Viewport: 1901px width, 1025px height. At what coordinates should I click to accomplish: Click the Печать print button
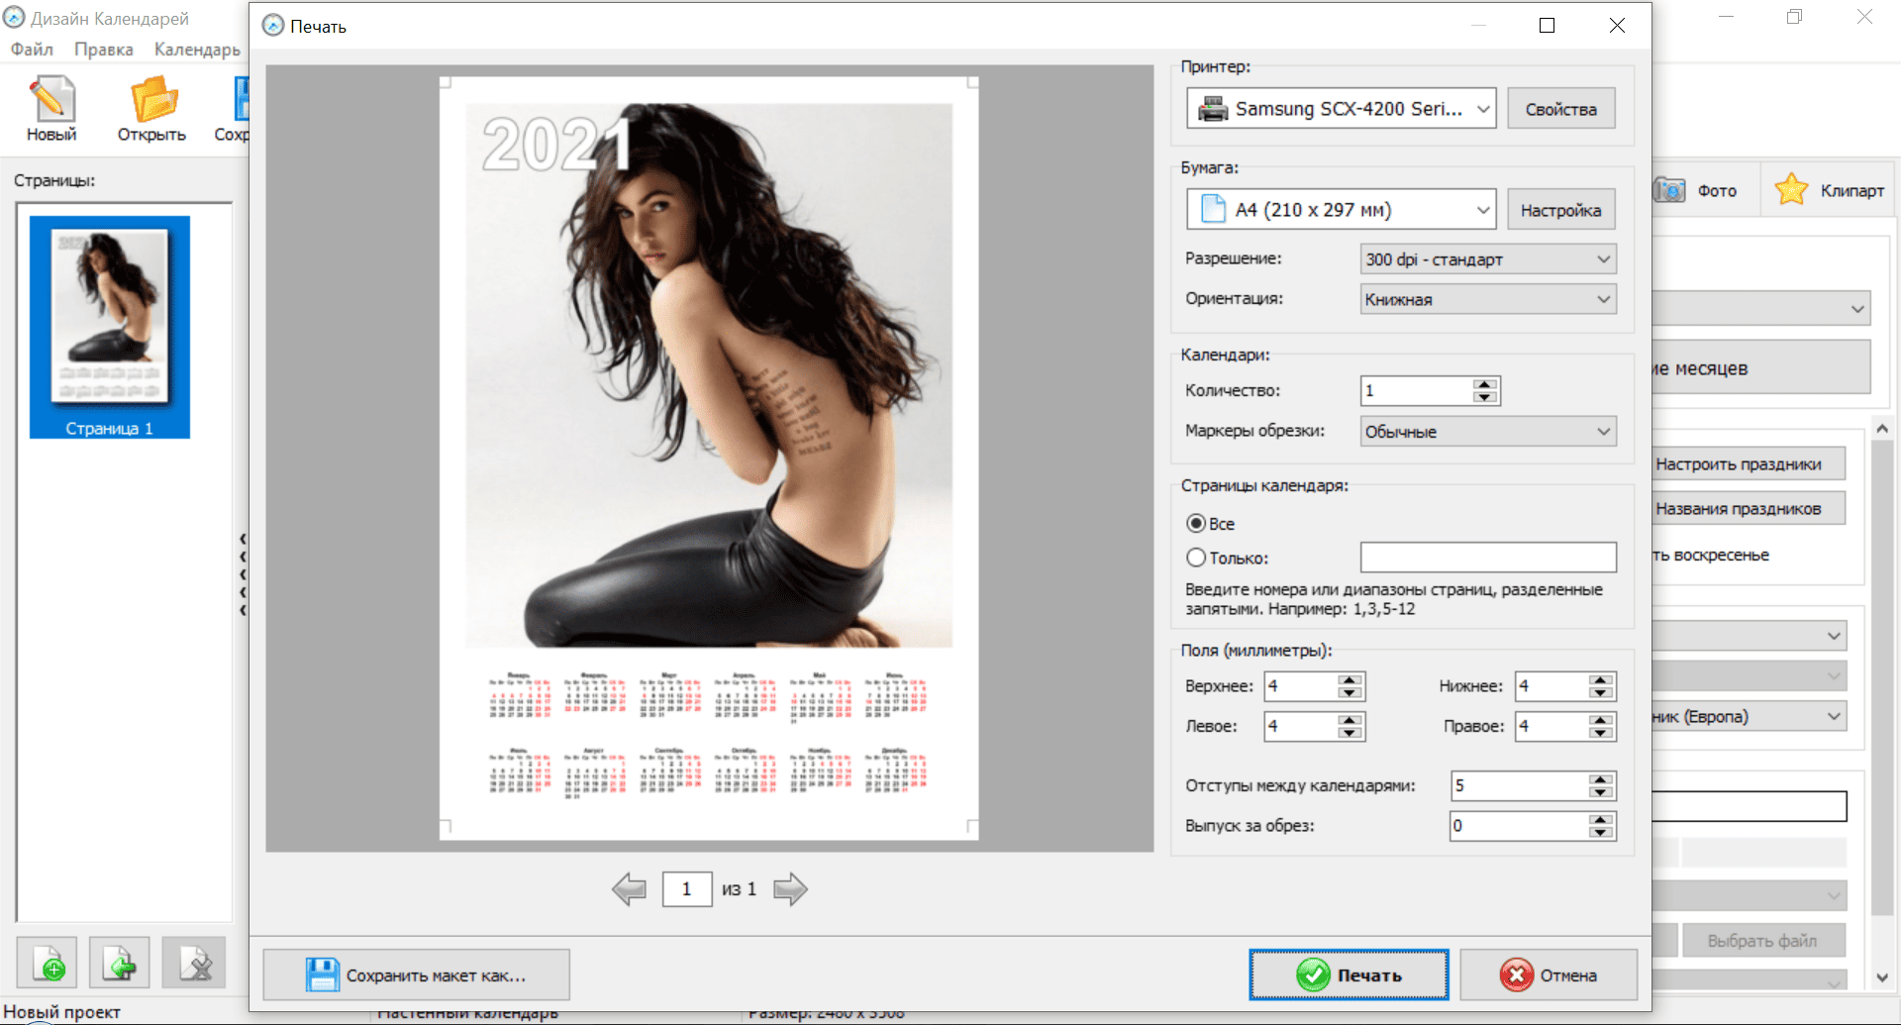click(1349, 975)
